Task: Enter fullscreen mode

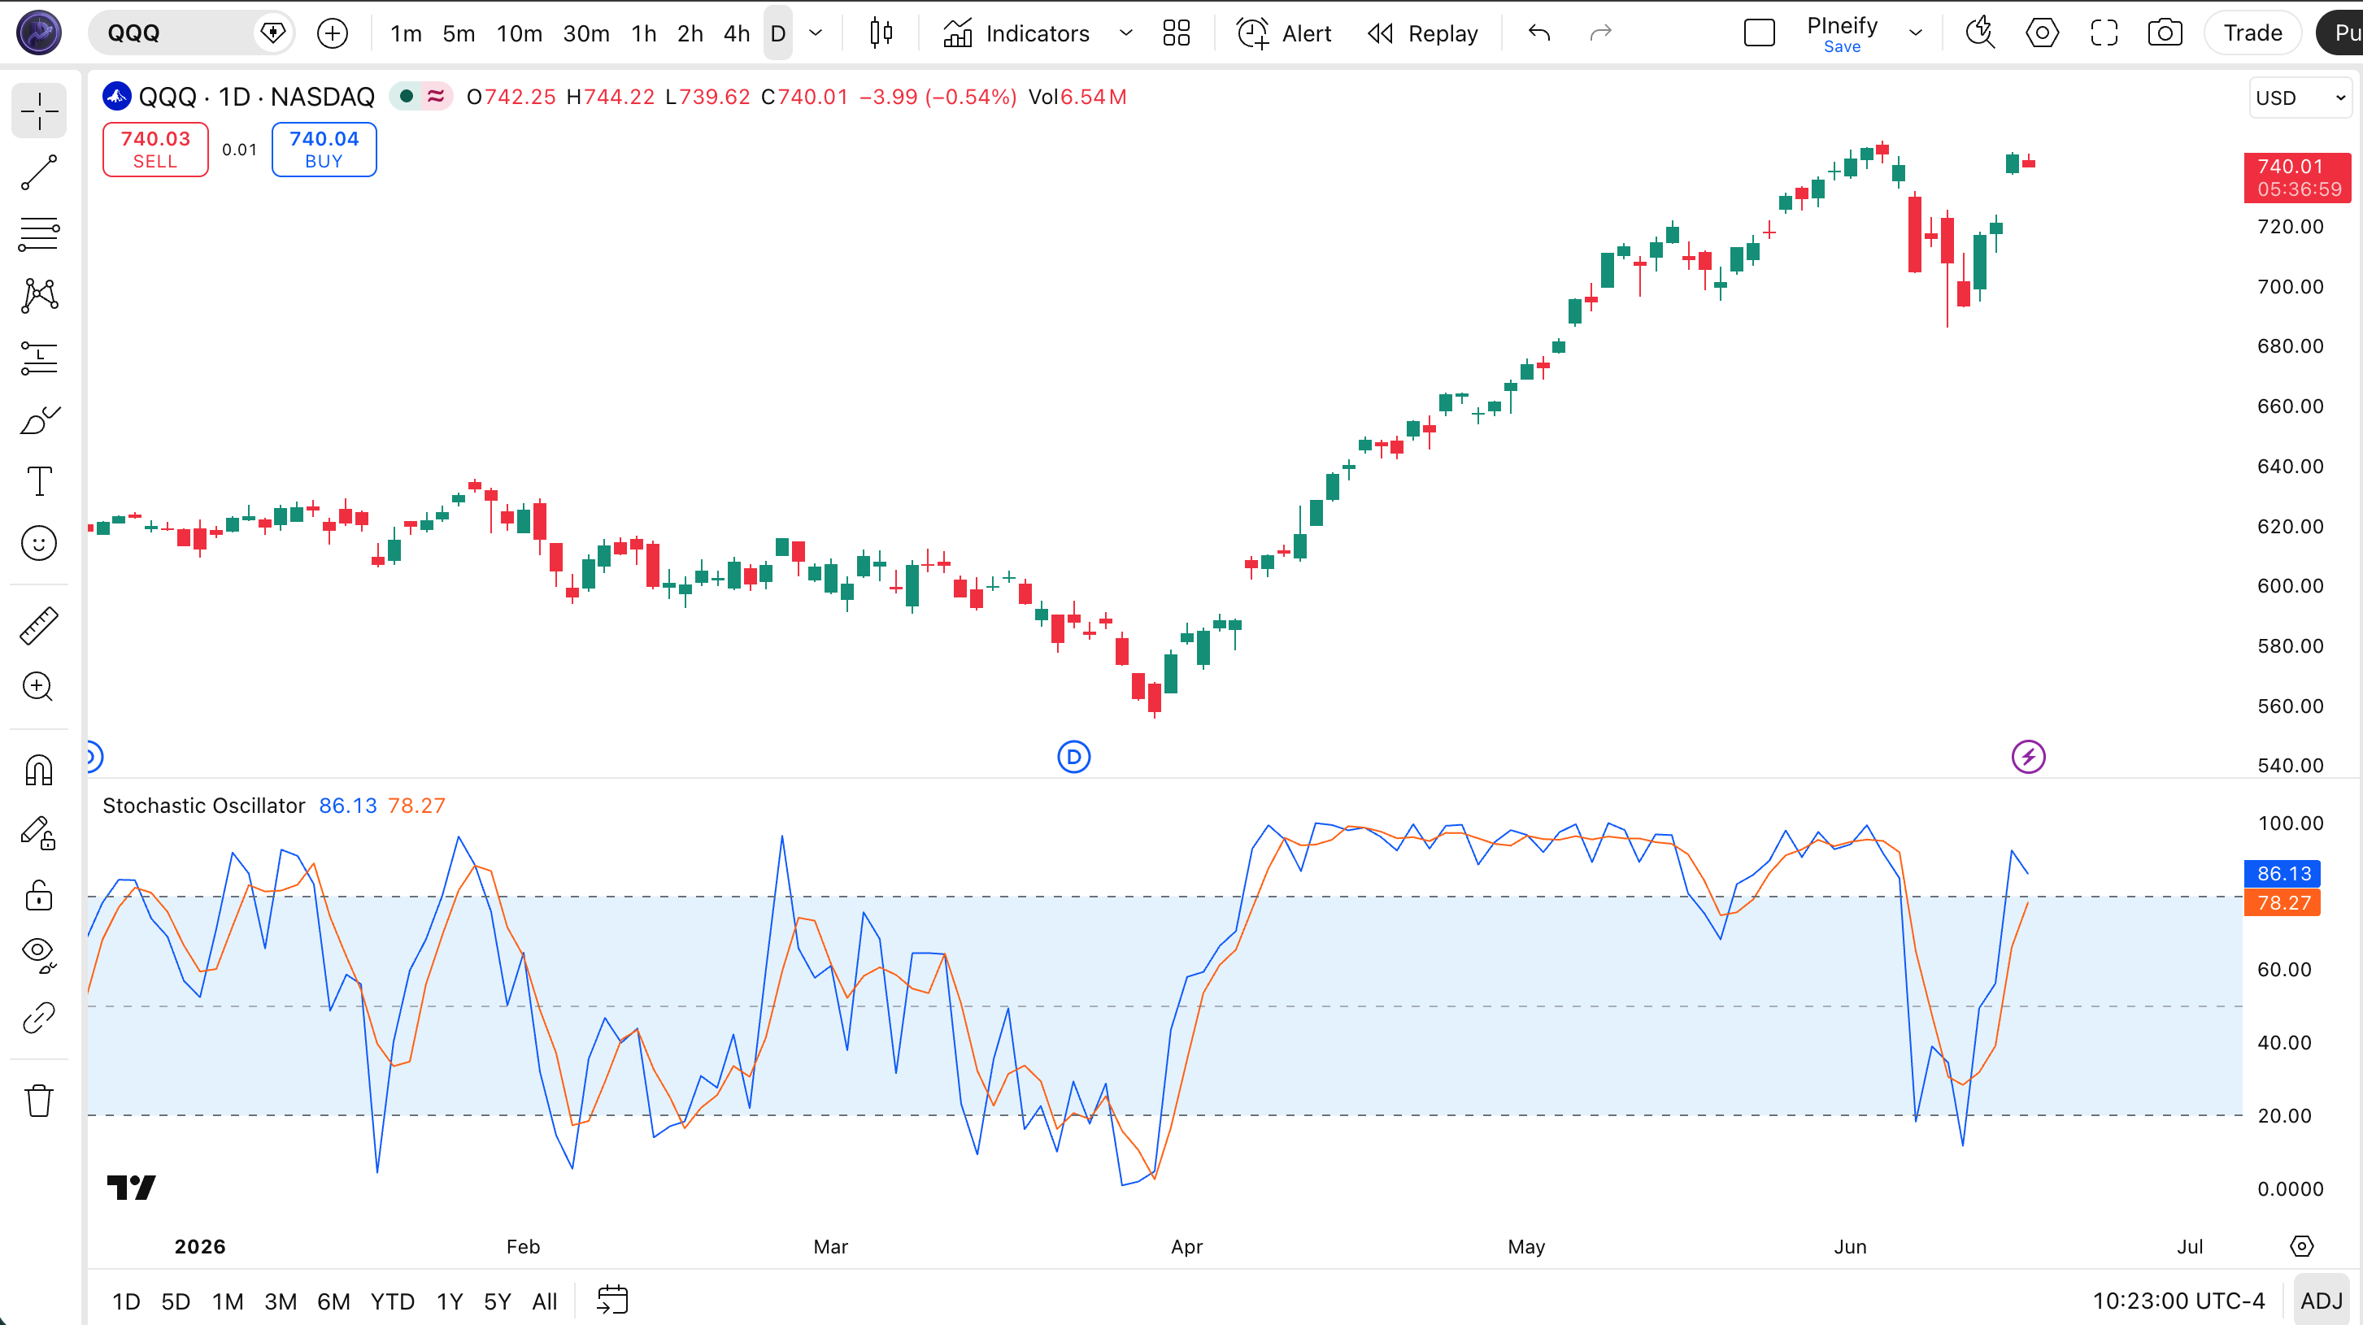Action: 2104,33
